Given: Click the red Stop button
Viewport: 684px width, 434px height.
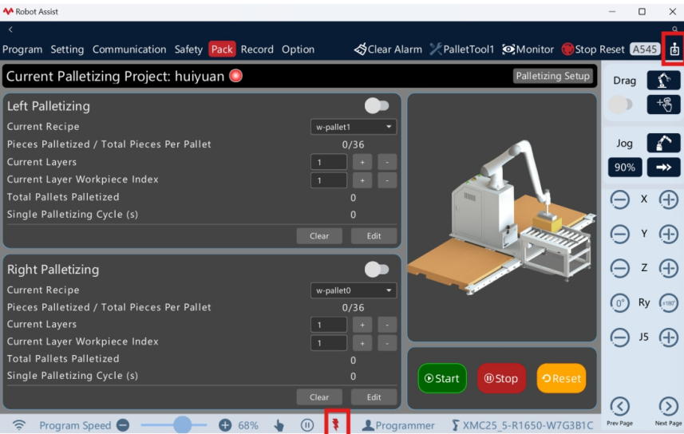Looking at the screenshot, I should click(501, 378).
